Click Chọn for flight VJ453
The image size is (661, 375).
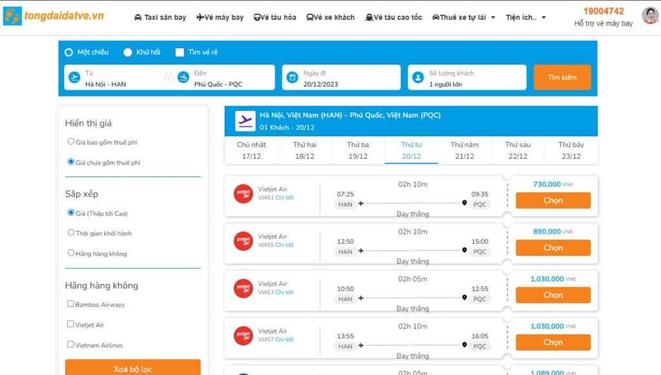click(x=553, y=295)
